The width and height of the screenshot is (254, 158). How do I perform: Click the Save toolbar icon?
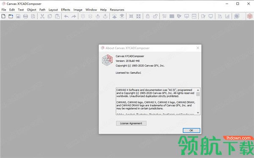(x=18, y=16)
